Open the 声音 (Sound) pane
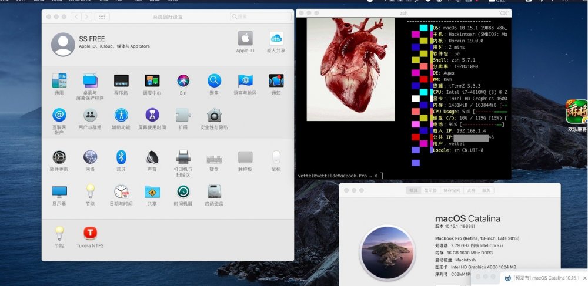 click(152, 157)
